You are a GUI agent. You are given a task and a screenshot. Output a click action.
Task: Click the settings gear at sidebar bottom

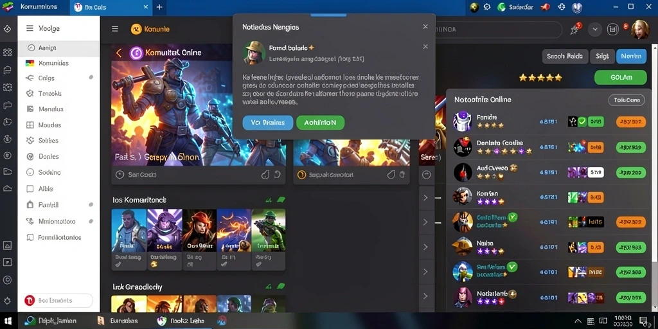pos(8,301)
